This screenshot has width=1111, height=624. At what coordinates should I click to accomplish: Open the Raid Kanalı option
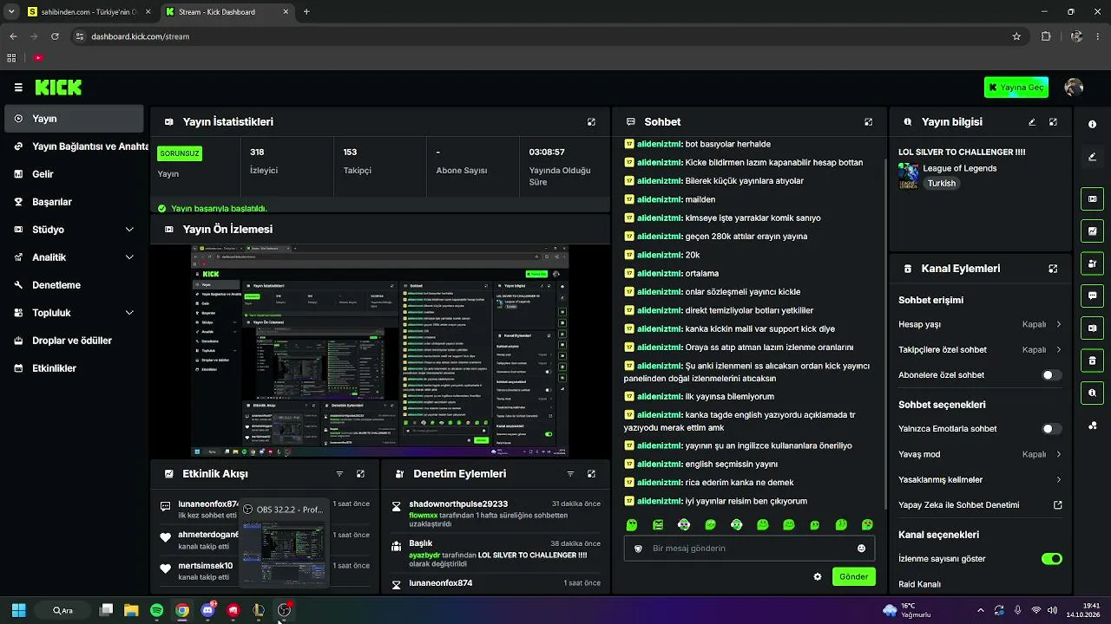point(919,584)
